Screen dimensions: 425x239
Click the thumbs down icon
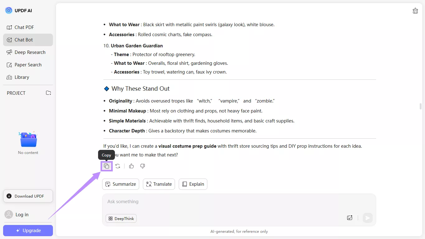(x=143, y=166)
